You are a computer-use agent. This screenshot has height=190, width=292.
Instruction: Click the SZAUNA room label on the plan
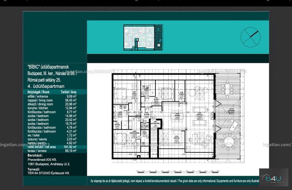click(117, 124)
